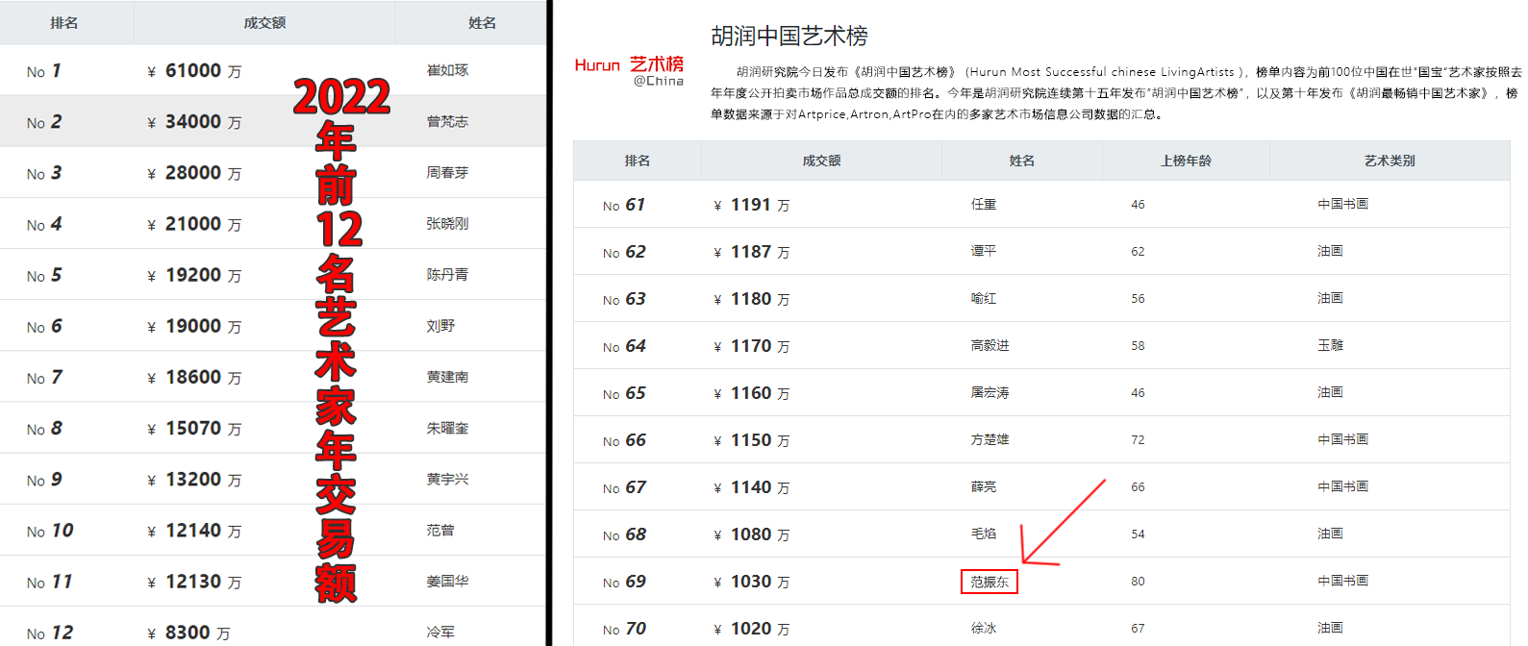The width and height of the screenshot is (1528, 646).
Task: Select the artist name 崔如琢
Action: (x=447, y=70)
